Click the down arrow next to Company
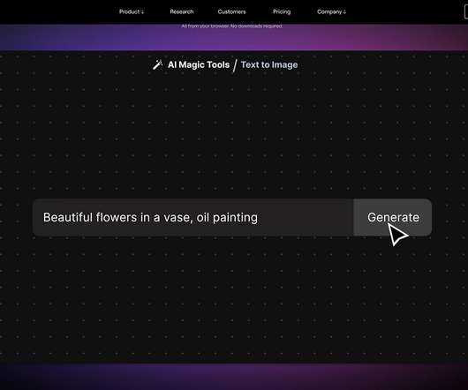The image size is (468, 390). click(x=344, y=12)
